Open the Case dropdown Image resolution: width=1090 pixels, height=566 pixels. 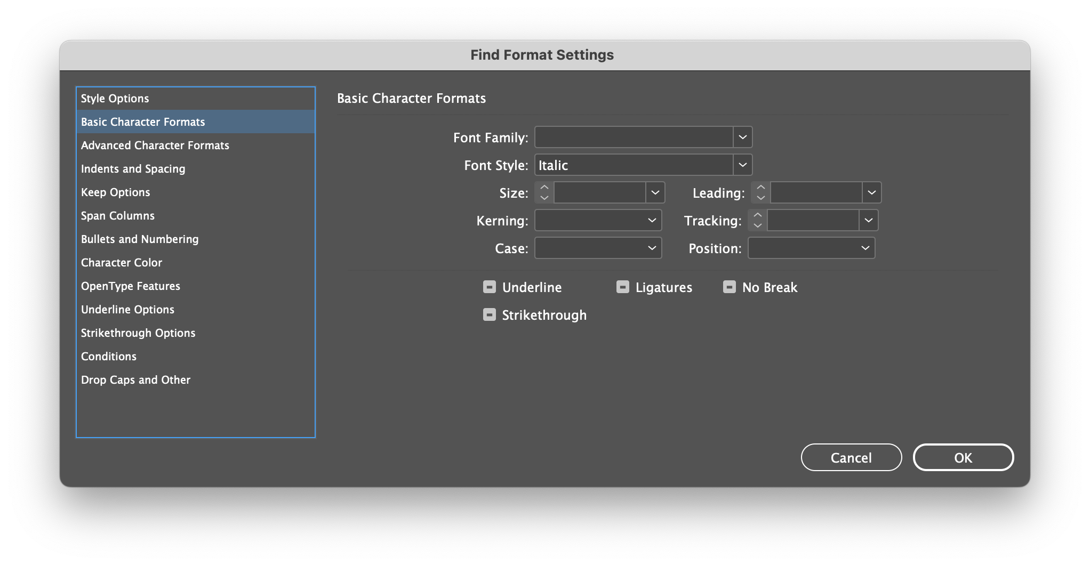(x=651, y=248)
